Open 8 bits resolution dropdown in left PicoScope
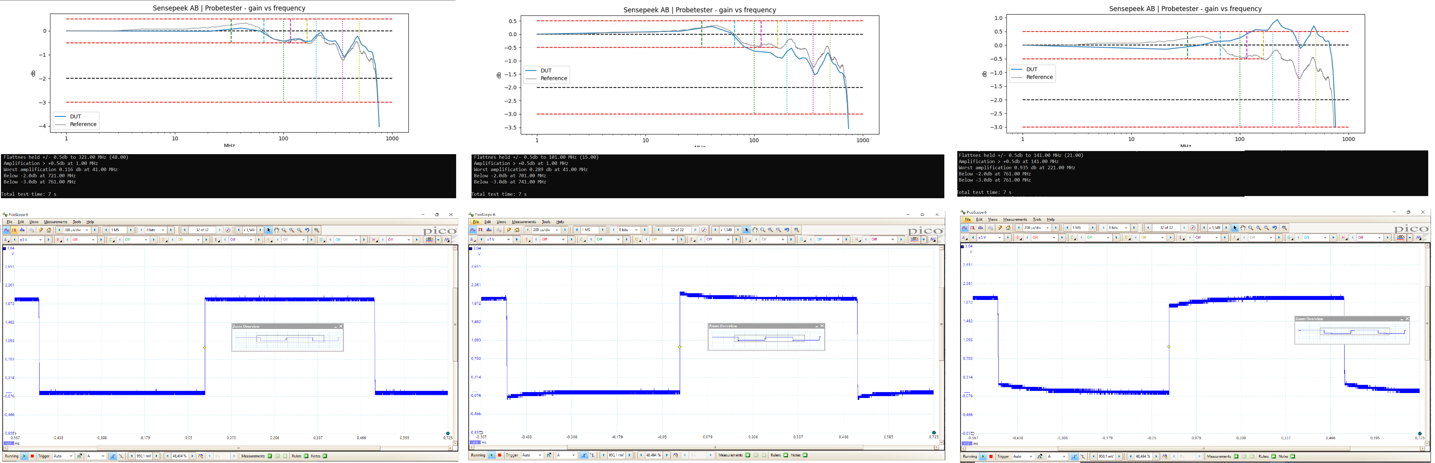Screen dimensions: 1435x463 (163, 230)
